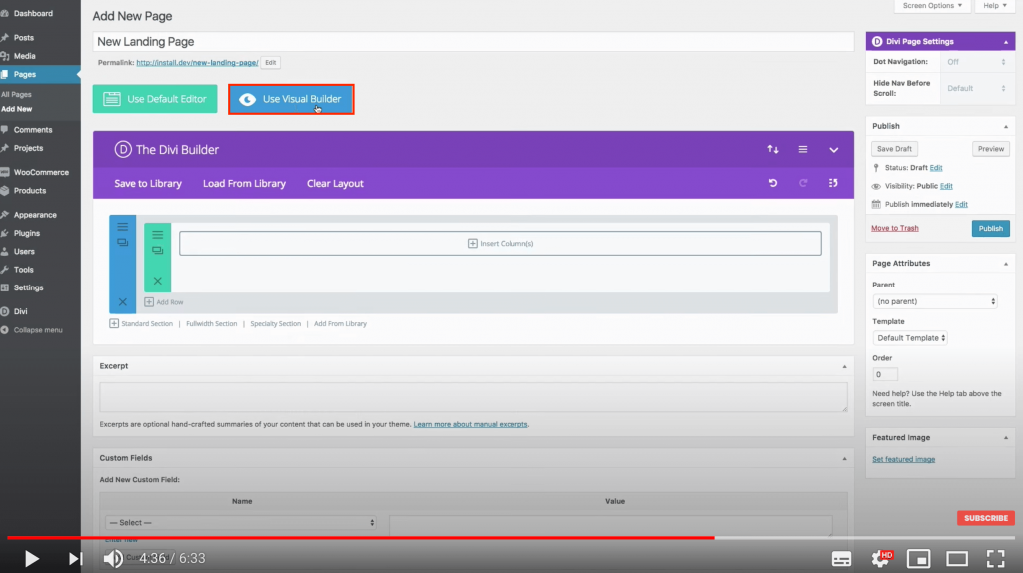Image resolution: width=1023 pixels, height=573 pixels.
Task: Undo last action in Divi Builder
Action: pyautogui.click(x=773, y=183)
